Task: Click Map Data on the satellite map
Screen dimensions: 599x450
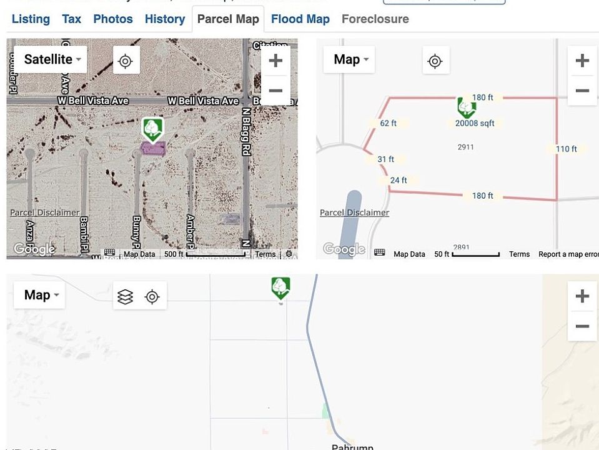Action: [139, 254]
